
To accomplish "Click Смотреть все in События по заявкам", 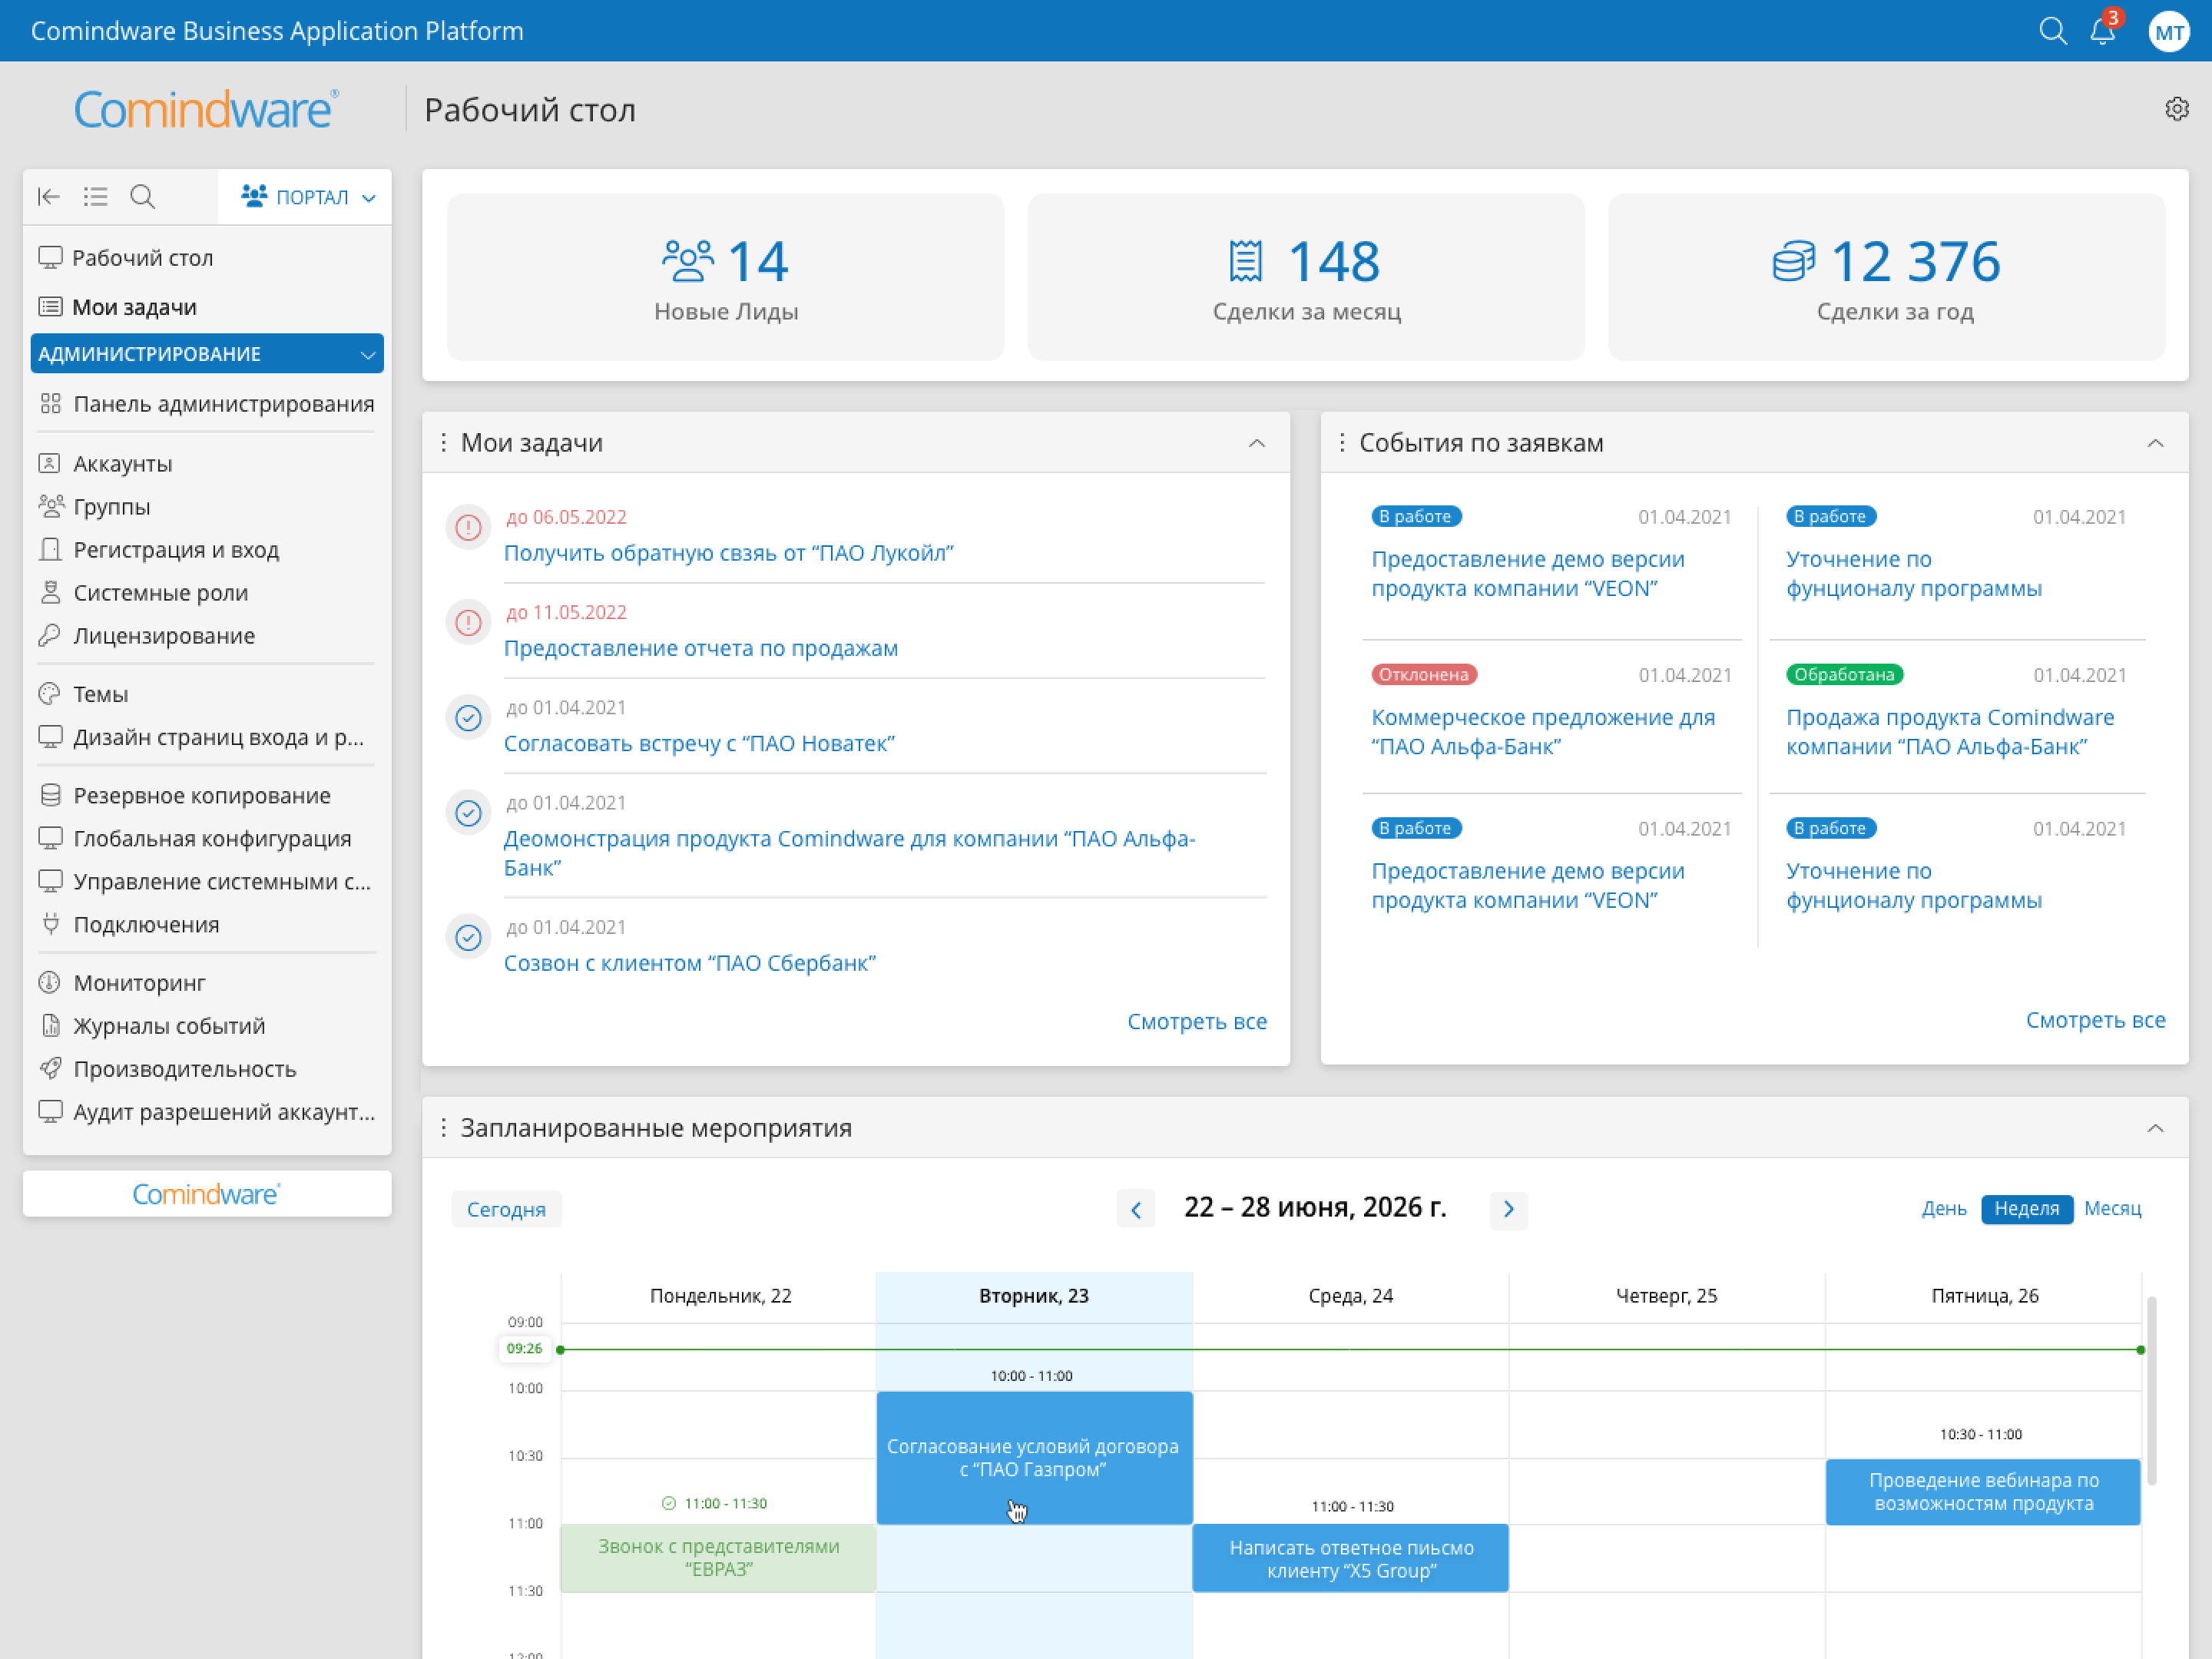I will (2095, 1020).
